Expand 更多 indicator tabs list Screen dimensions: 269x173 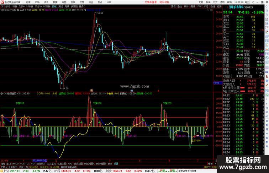point(110,164)
